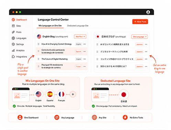The width and height of the screenshot is (171, 130).
Task: Click the Any Site globe icon
Action: pyautogui.click(x=94, y=117)
